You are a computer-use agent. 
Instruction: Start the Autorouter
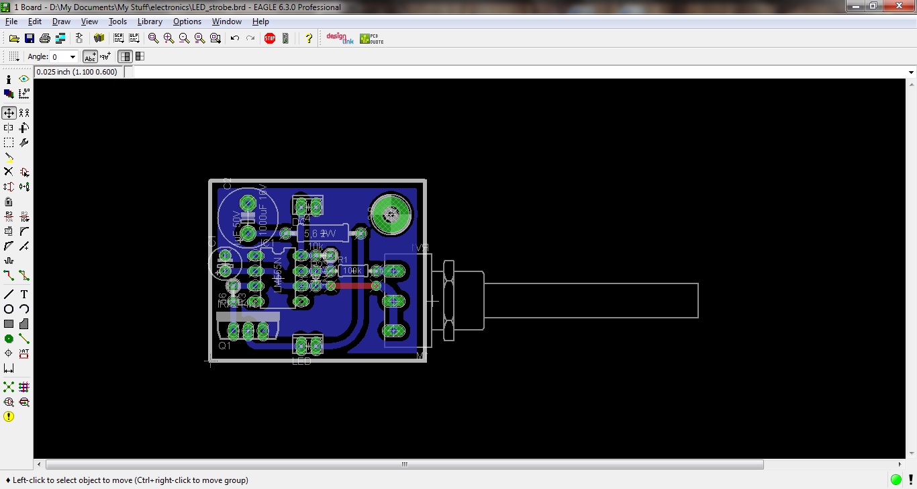[24, 387]
